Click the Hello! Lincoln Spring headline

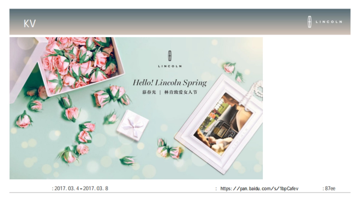point(170,83)
